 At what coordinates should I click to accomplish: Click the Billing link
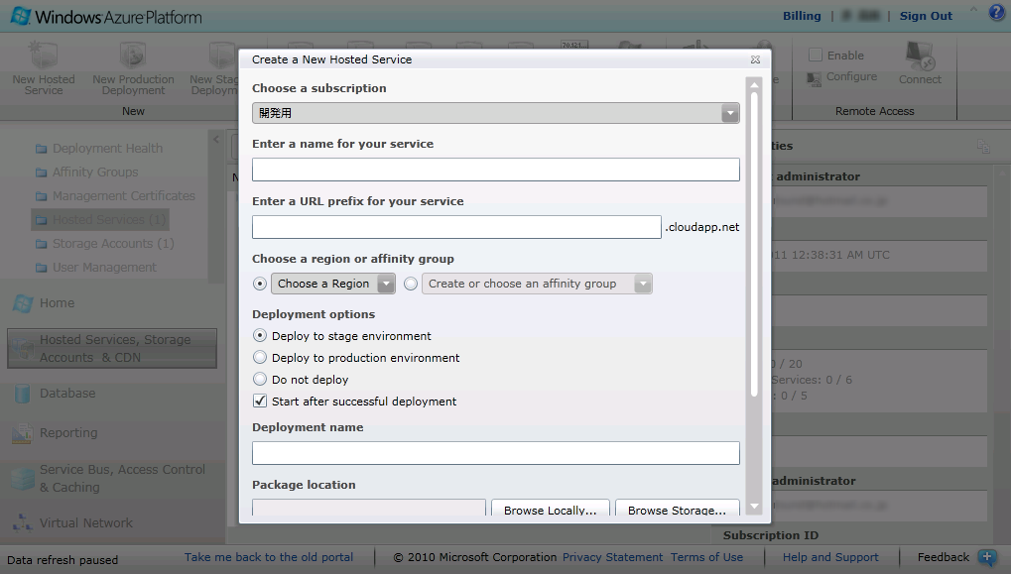802,16
